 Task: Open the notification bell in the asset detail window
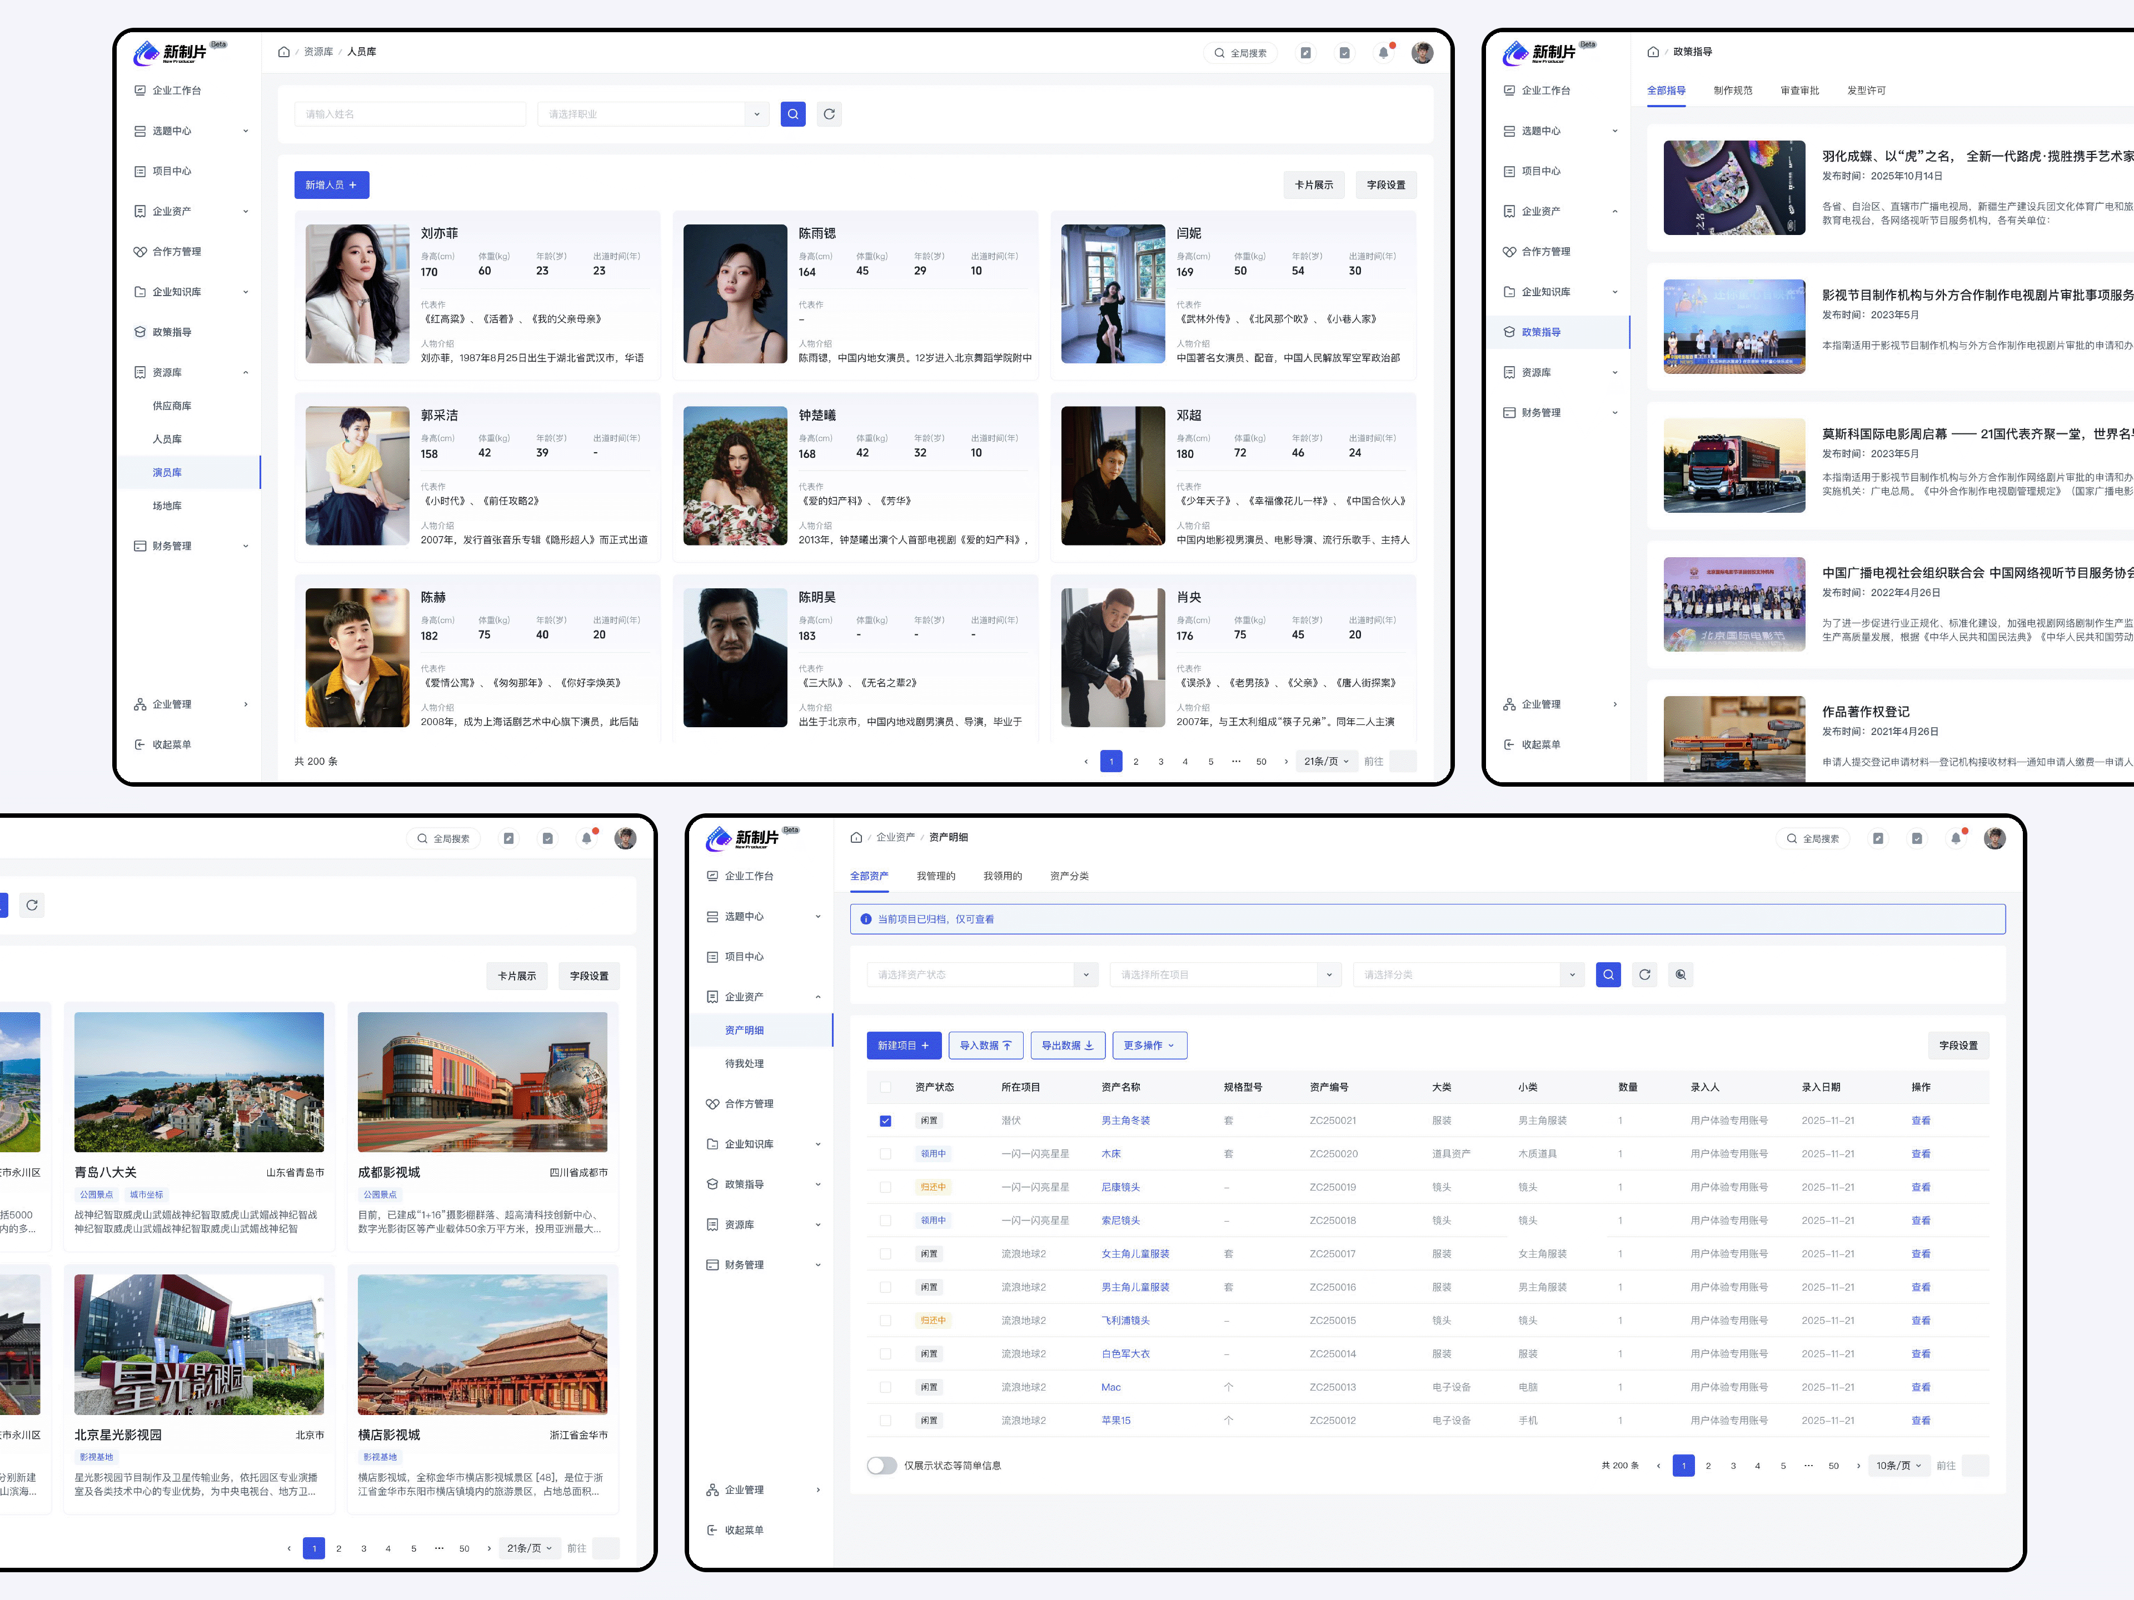[x=1956, y=838]
